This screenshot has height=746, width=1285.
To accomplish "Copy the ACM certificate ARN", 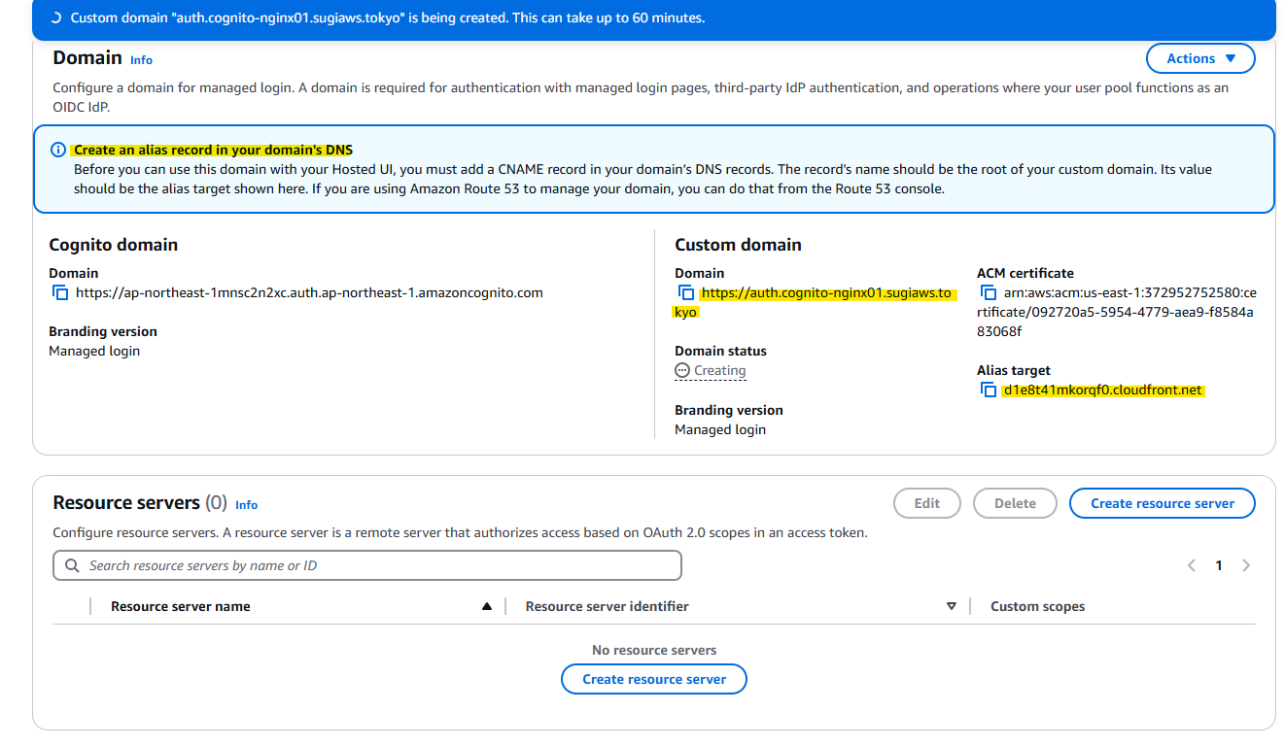I will tap(989, 292).
